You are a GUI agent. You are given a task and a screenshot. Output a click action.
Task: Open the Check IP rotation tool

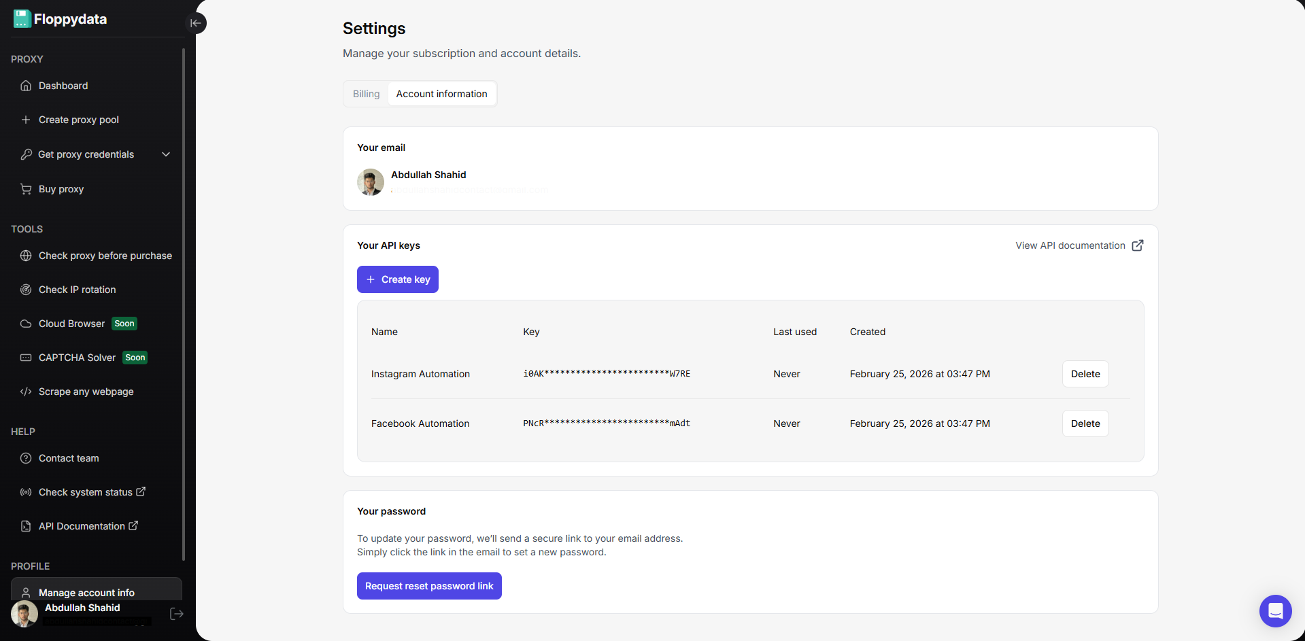click(76, 290)
